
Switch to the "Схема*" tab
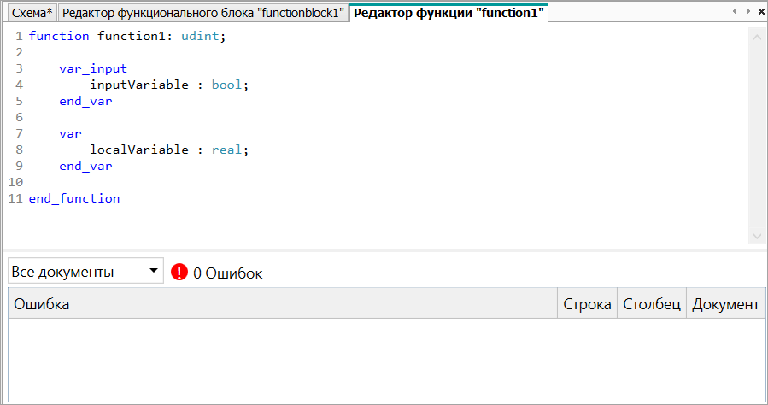pyautogui.click(x=32, y=13)
